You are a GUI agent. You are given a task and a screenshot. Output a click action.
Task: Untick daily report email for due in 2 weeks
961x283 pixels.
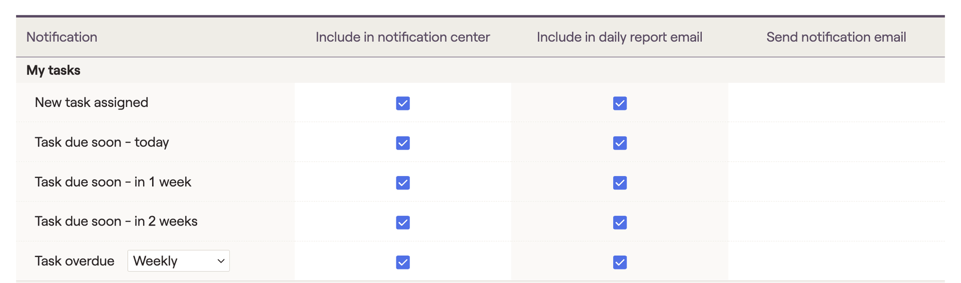(620, 222)
